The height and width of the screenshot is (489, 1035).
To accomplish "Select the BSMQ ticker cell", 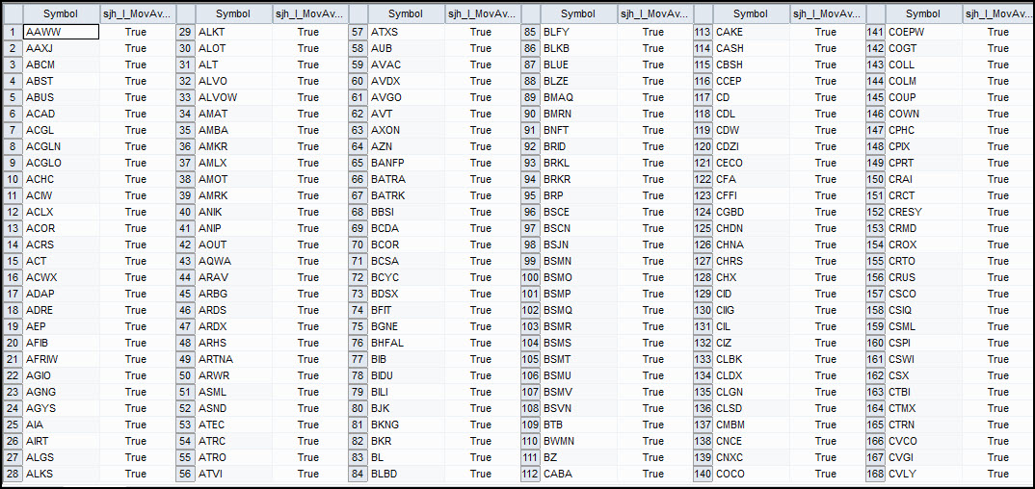I will [579, 310].
